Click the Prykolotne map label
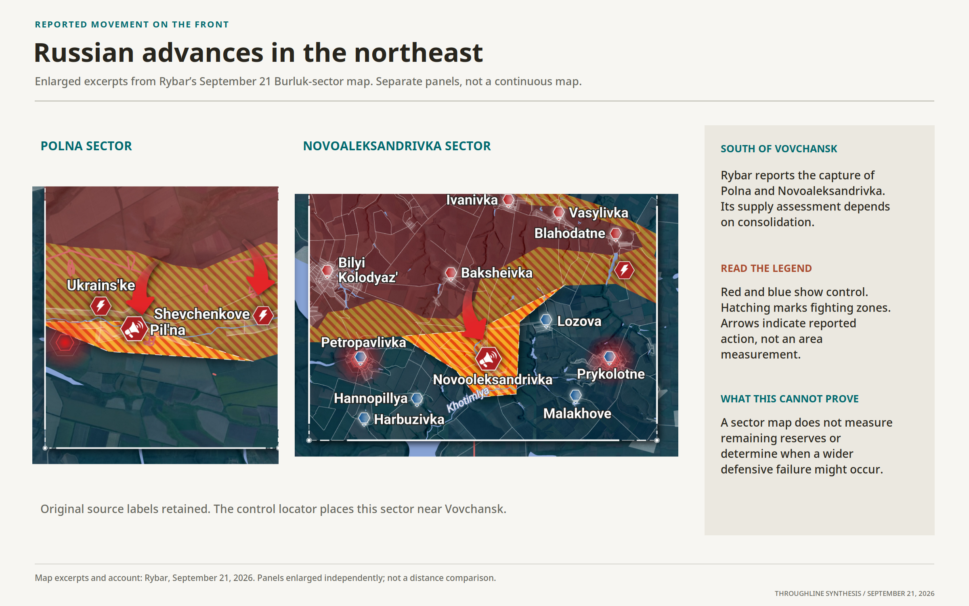The width and height of the screenshot is (969, 606). point(610,374)
